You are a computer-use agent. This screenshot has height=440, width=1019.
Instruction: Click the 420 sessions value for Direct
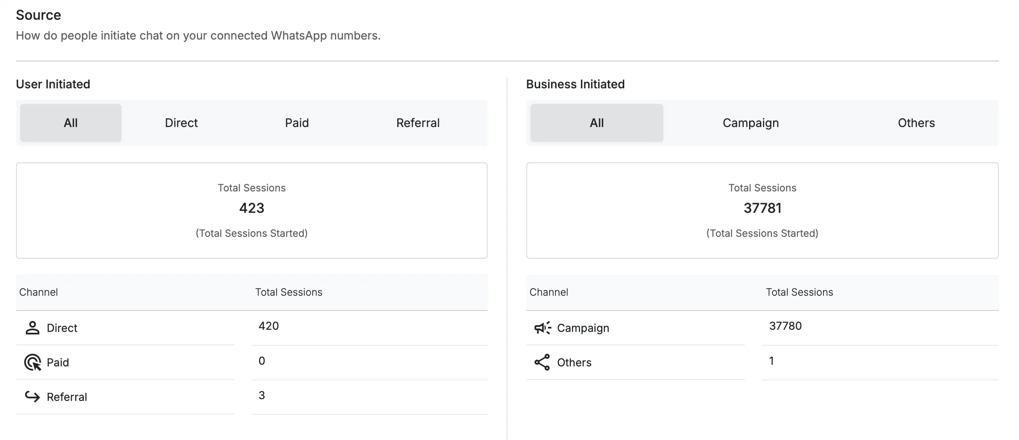pyautogui.click(x=269, y=326)
